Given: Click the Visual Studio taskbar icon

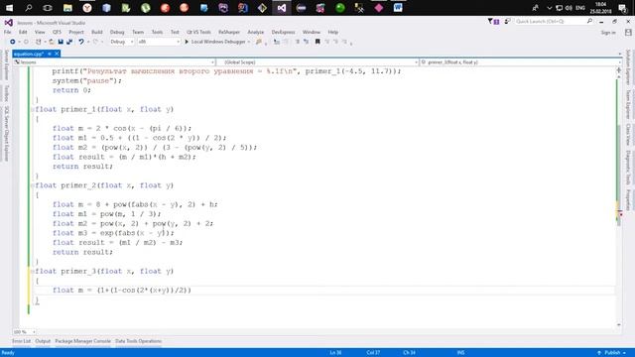Looking at the screenshot, I should [282, 8].
